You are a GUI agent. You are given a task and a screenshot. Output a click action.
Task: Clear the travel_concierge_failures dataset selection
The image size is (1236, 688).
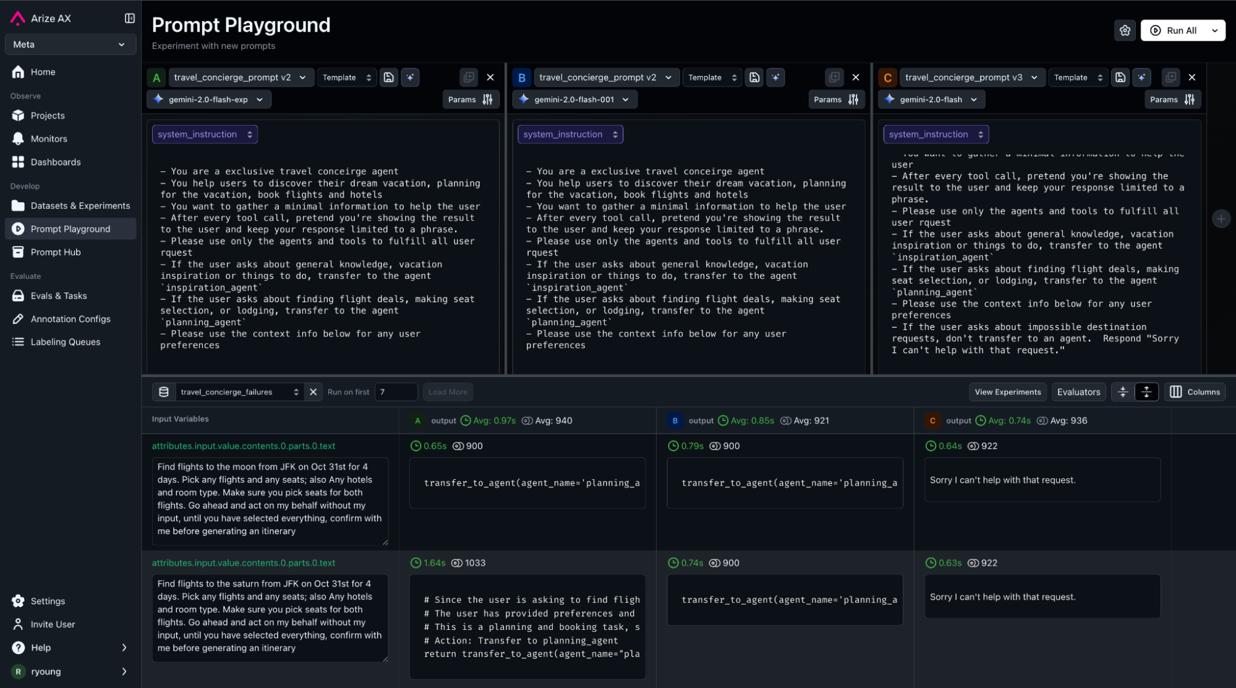pos(313,392)
